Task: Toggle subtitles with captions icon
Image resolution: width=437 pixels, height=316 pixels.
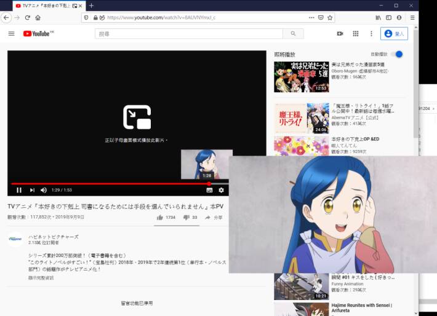Action: (x=209, y=190)
